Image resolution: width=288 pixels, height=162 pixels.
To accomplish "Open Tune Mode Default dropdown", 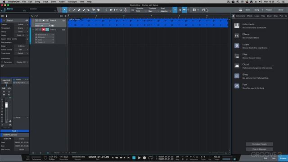I will 22,53.
